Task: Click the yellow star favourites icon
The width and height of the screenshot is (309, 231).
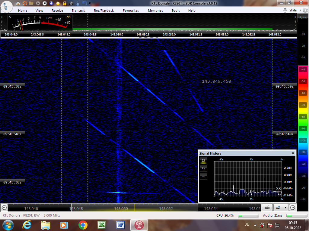Action: pyautogui.click(x=58, y=3)
